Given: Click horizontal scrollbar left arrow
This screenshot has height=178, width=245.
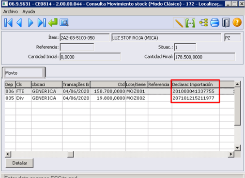Looking at the screenshot, I should coord(8,154).
